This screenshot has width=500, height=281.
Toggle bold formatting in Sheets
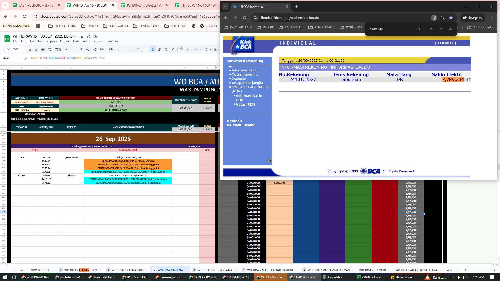[x=153, y=49]
